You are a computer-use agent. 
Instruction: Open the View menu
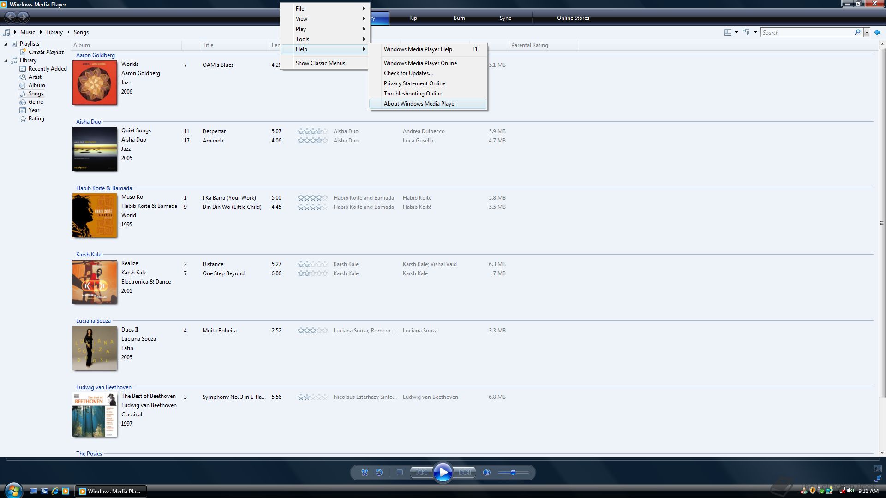click(325, 19)
